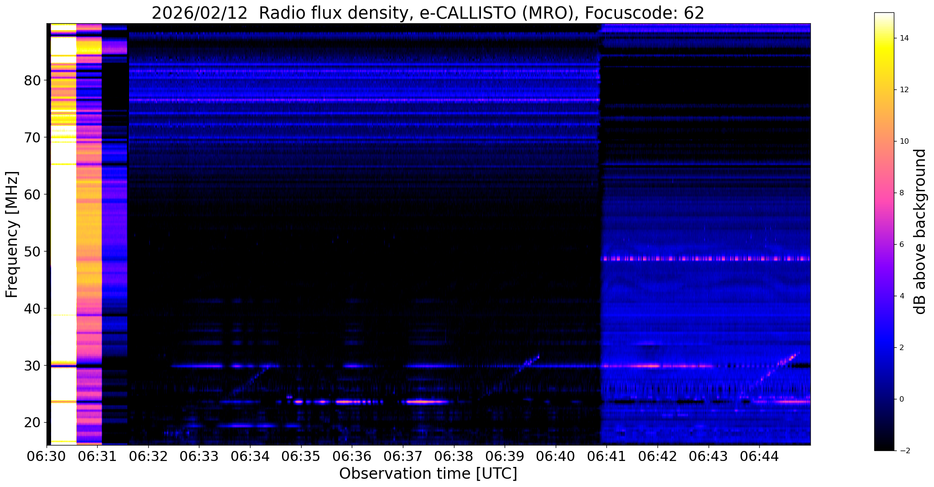Click the 30 MHz frequency tick label
Screen dimensions: 934x487
[x=32, y=366]
